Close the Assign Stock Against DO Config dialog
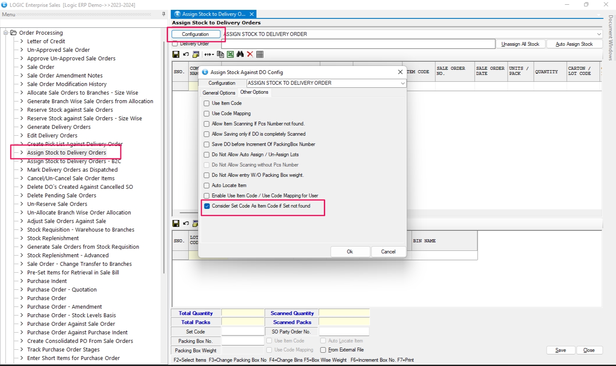The width and height of the screenshot is (616, 366). pos(400,72)
